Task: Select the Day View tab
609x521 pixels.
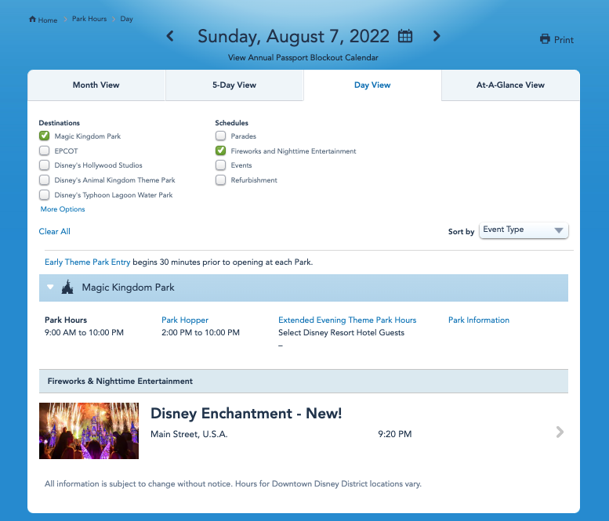Action: point(372,85)
